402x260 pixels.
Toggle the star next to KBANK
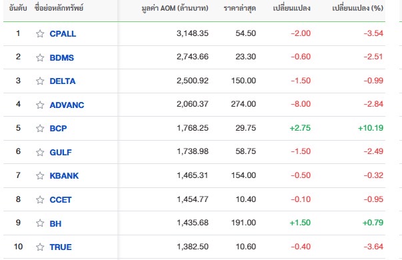click(x=40, y=175)
